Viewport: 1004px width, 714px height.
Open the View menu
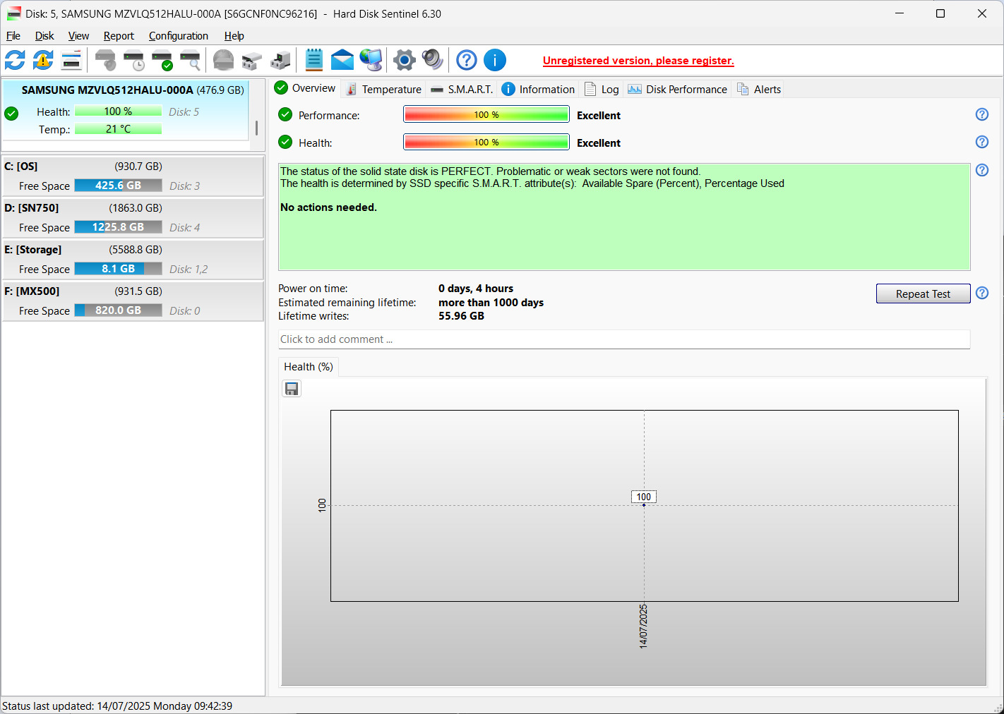click(x=78, y=36)
